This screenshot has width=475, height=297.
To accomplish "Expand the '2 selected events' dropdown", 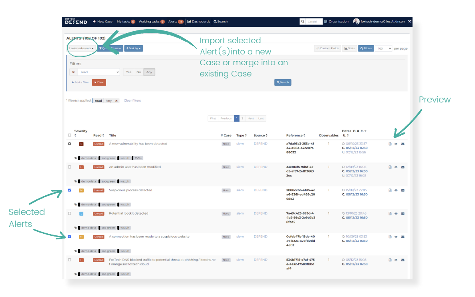I will point(81,48).
